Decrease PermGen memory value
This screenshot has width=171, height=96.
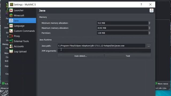pyautogui.click(x=149, y=34)
